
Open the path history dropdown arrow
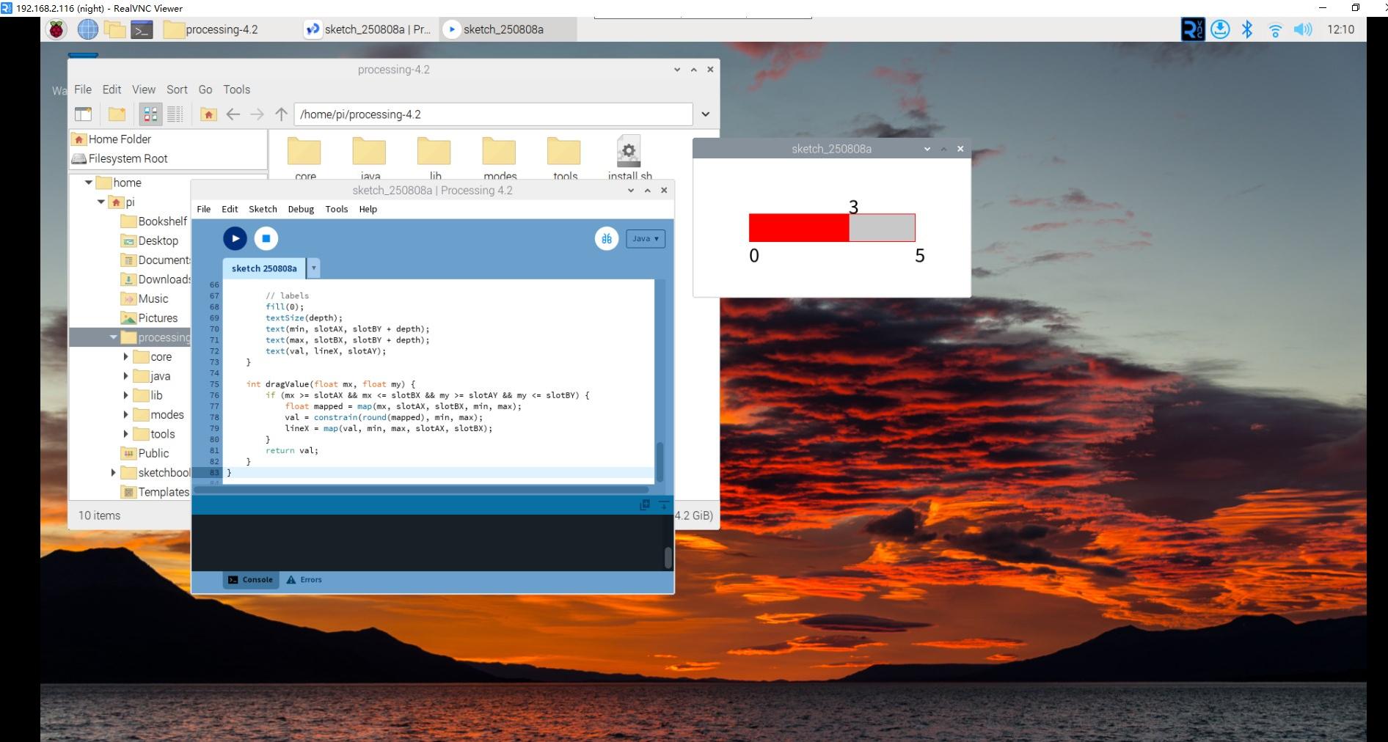706,114
